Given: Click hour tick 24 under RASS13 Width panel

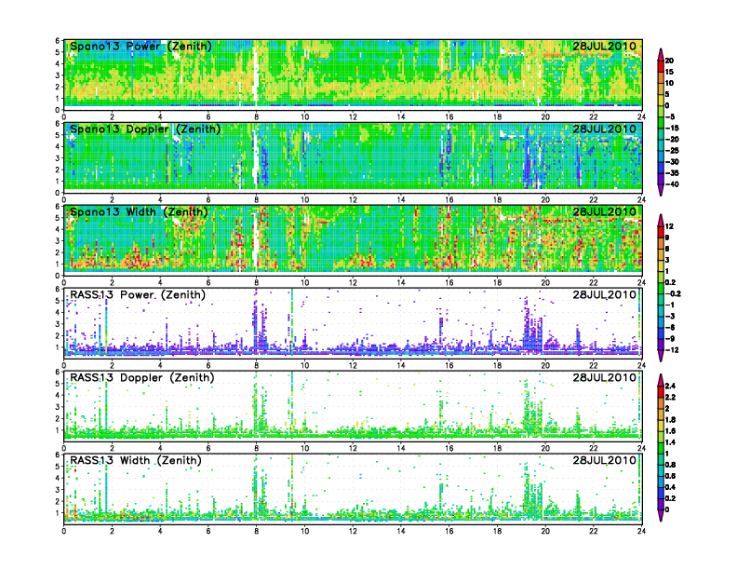Looking at the screenshot, I should point(641,531).
